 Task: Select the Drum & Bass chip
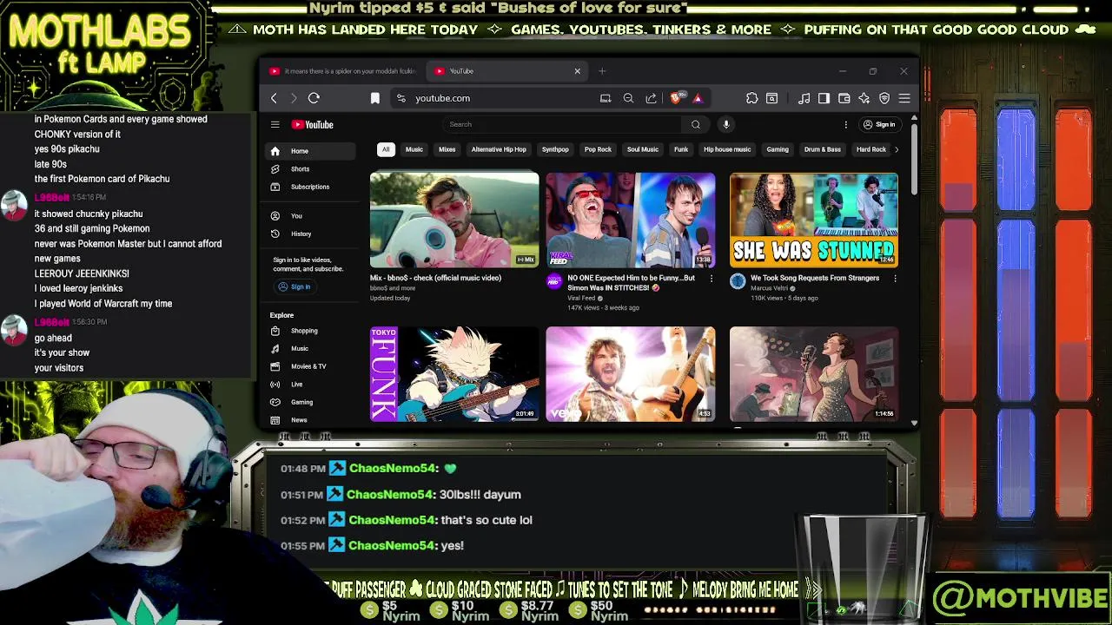823,149
